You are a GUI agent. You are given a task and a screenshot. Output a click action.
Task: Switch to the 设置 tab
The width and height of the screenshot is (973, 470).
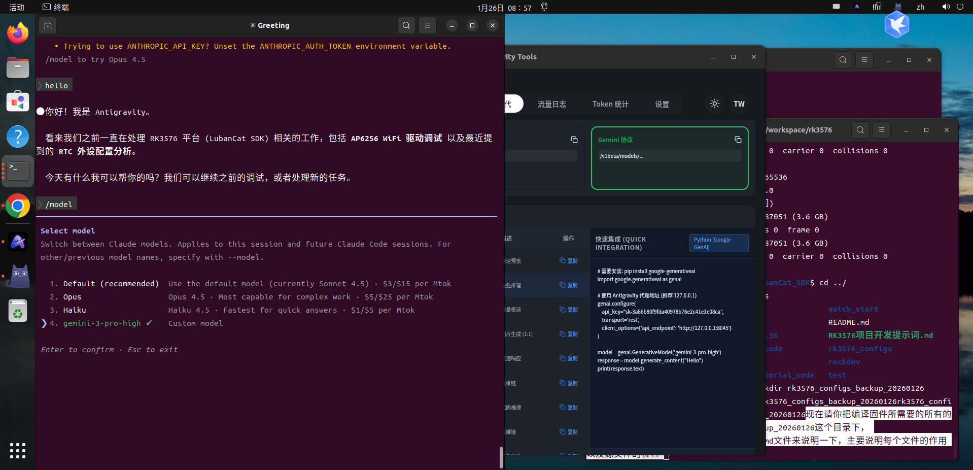(x=662, y=104)
